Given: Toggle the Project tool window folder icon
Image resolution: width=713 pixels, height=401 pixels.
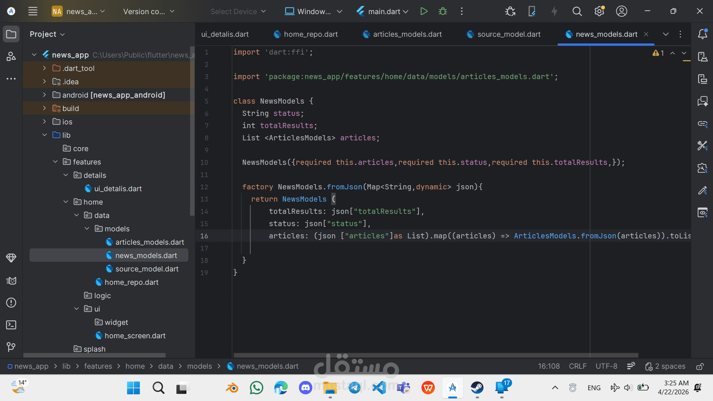Looking at the screenshot, I should tap(11, 34).
